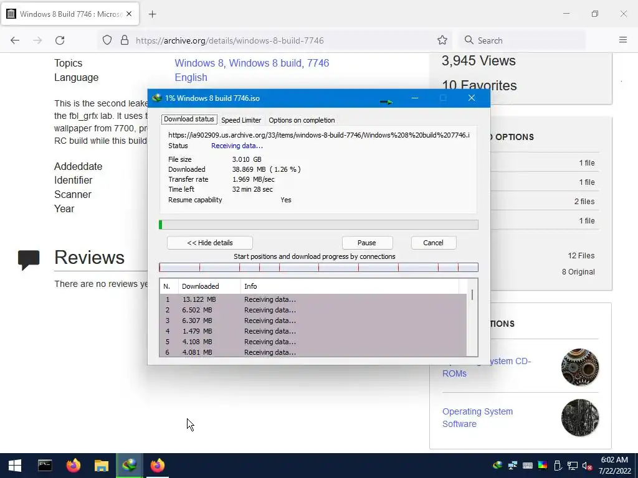This screenshot has height=478, width=638.
Task: Select the Windows 8 Build 7746 browser tab
Action: coord(70,14)
